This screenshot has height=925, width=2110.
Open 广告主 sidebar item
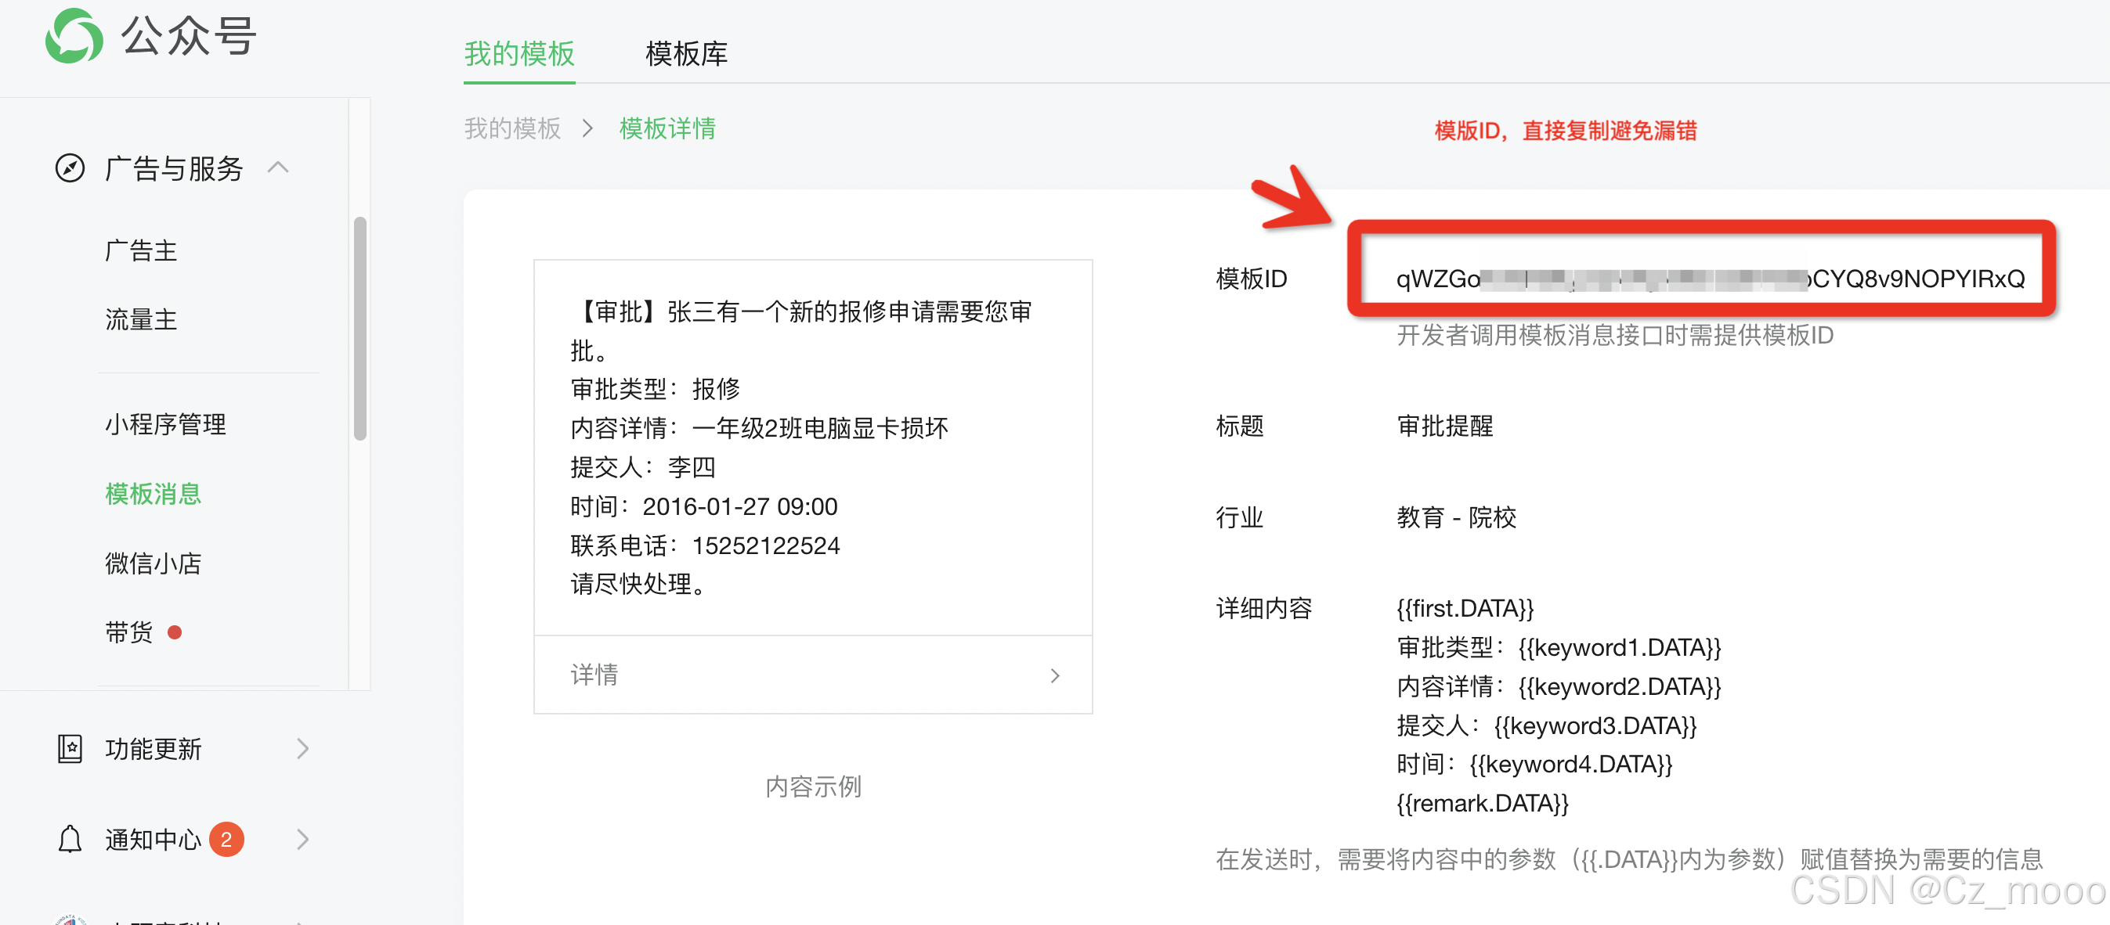[x=141, y=250]
